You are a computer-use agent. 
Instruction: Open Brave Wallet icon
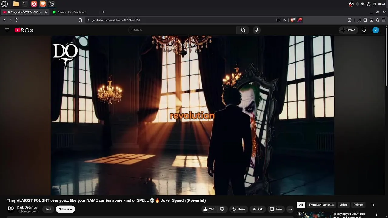tap(371, 20)
